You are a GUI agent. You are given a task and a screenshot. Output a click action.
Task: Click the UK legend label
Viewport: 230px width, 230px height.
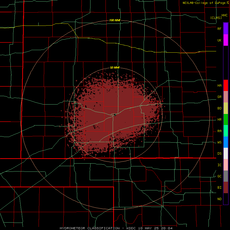pyautogui.click(x=219, y=40)
